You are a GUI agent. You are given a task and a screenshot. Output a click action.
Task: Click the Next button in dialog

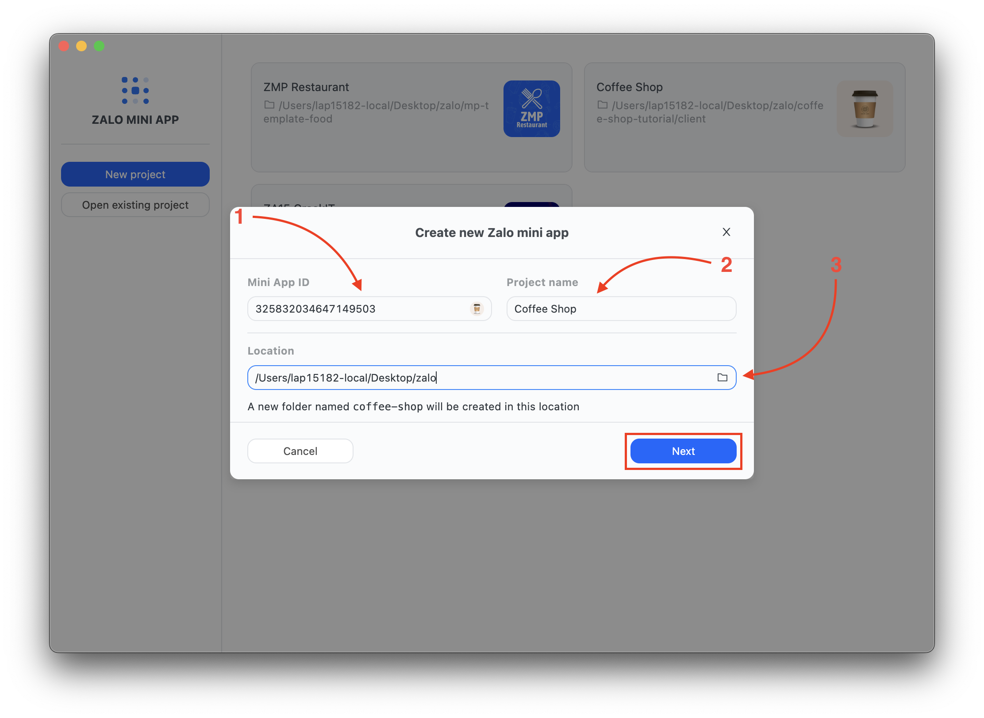tap(683, 451)
